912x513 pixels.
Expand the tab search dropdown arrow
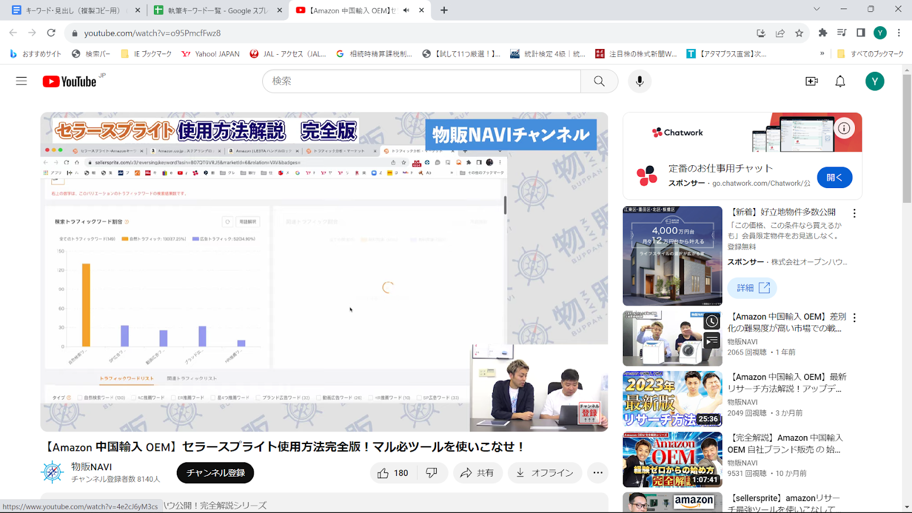pyautogui.click(x=816, y=9)
